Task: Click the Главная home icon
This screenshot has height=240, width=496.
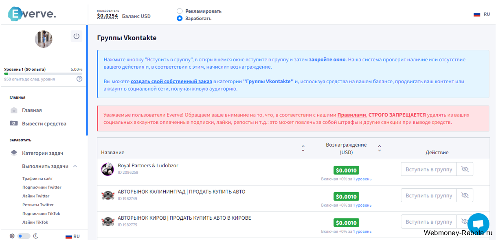Action: 14,110
